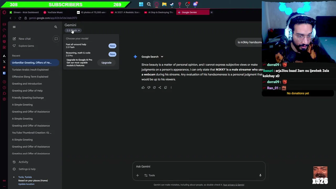Click the thumbs up good response icon
The image size is (336, 189).
[x=143, y=88]
